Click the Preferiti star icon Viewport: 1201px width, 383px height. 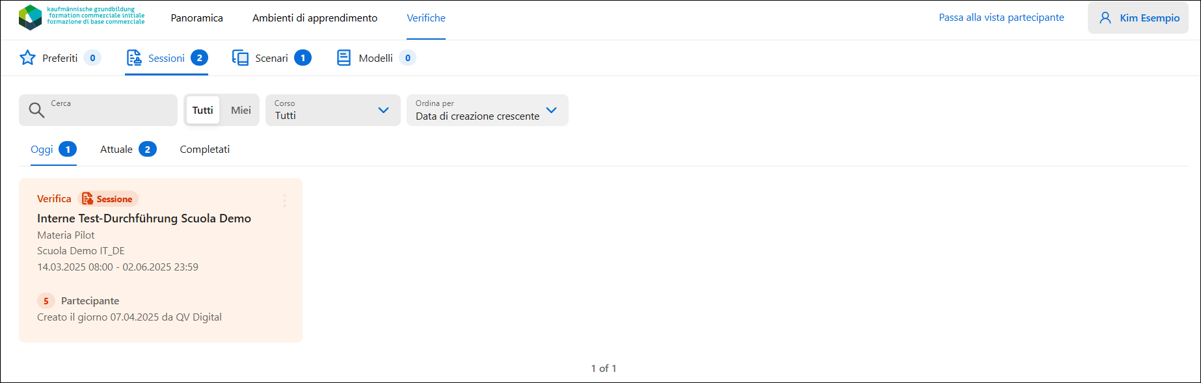point(27,58)
